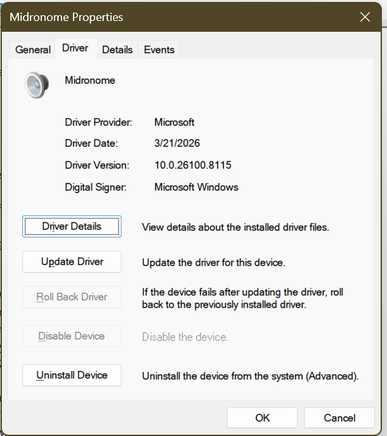Image resolution: width=387 pixels, height=436 pixels.
Task: Click the Midronome device name text
Action: [90, 81]
